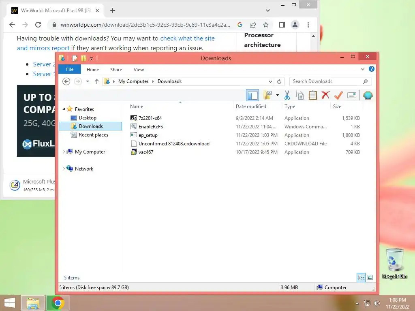Click the Rename label icon
The height and width of the screenshot is (311, 415).
[351, 95]
